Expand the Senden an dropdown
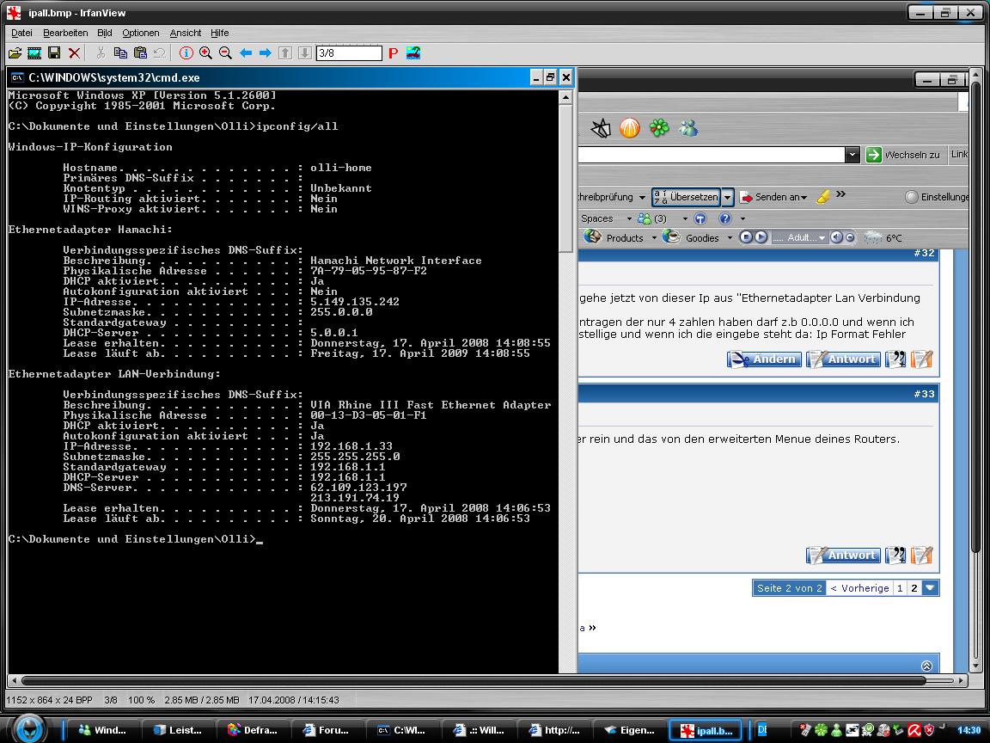 (804, 197)
